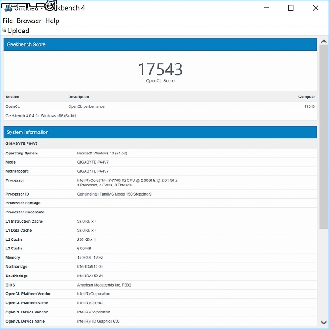Click the Processor Codename label
The height and width of the screenshot is (329, 329).
25,212
